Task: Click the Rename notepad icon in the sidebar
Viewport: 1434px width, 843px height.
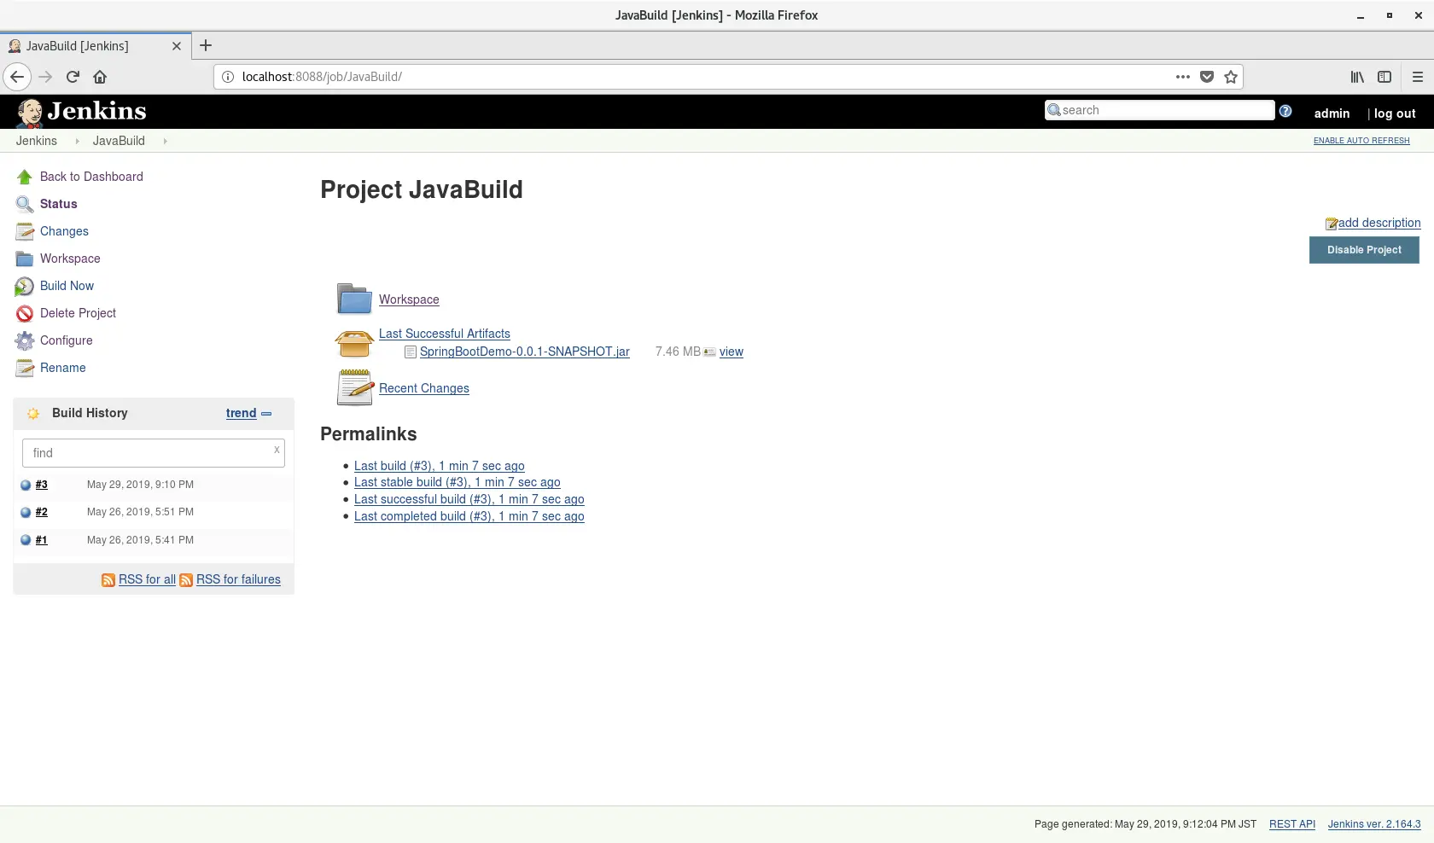Action: [x=24, y=368]
